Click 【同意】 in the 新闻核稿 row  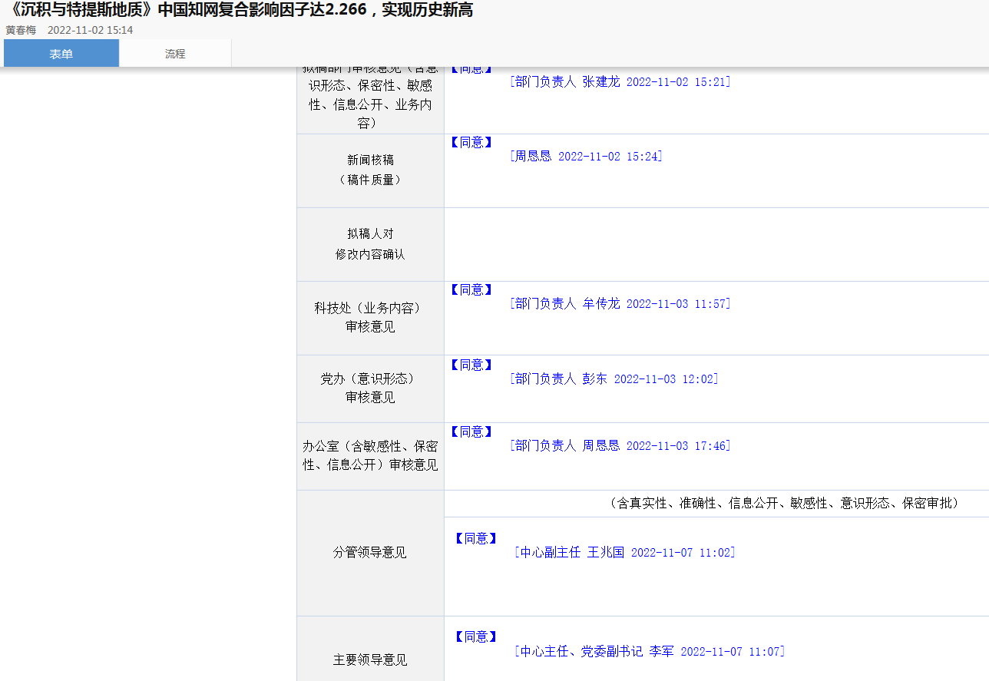pyautogui.click(x=471, y=143)
